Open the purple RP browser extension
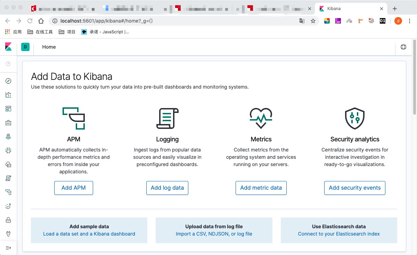Viewport: 417px width, 255px height. point(338,21)
